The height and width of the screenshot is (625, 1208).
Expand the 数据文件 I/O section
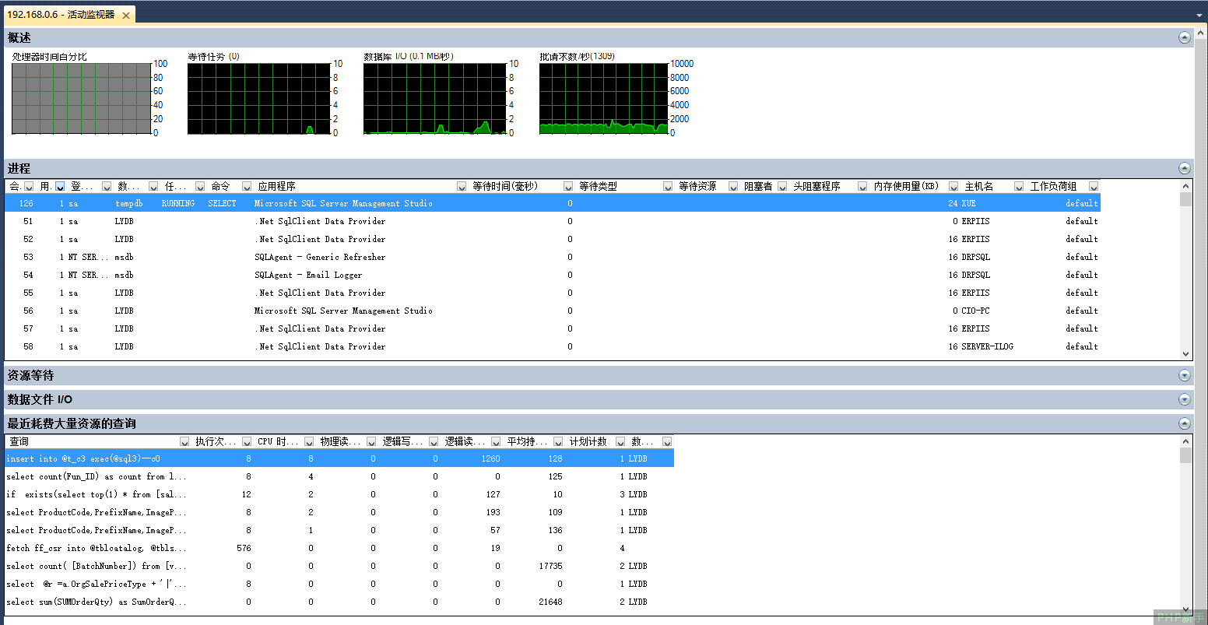tap(1185, 399)
